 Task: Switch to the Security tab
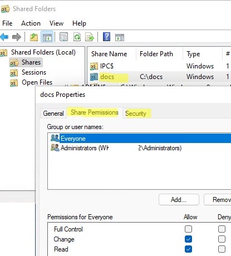pos(136,114)
